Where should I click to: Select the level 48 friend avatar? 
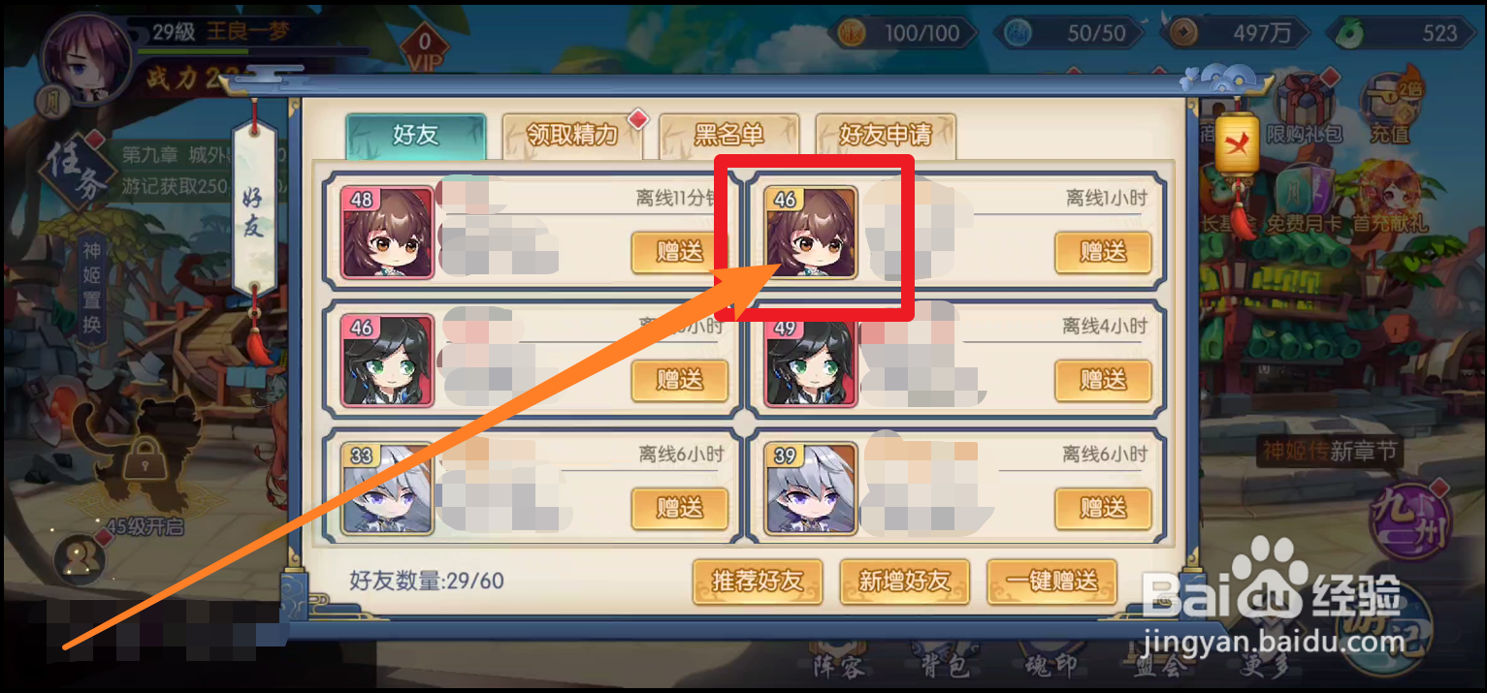[x=388, y=233]
